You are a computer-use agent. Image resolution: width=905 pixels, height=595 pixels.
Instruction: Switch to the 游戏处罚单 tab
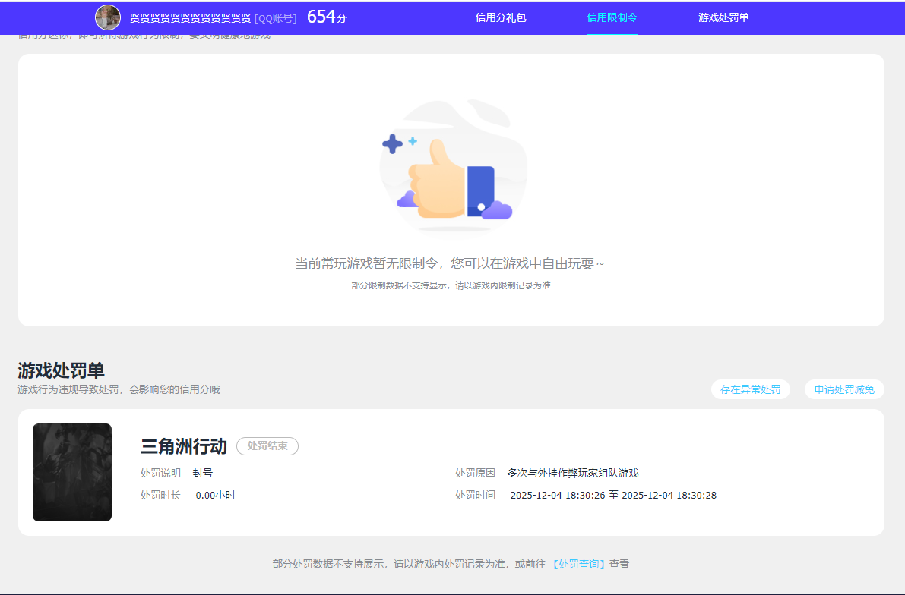coord(723,17)
